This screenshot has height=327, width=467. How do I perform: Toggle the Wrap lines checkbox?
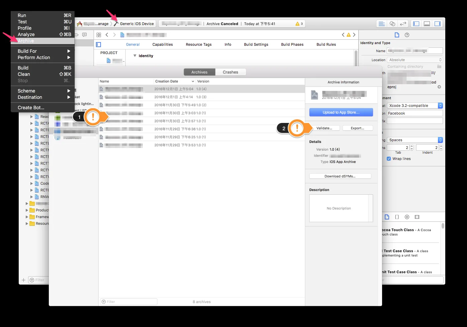pos(389,159)
